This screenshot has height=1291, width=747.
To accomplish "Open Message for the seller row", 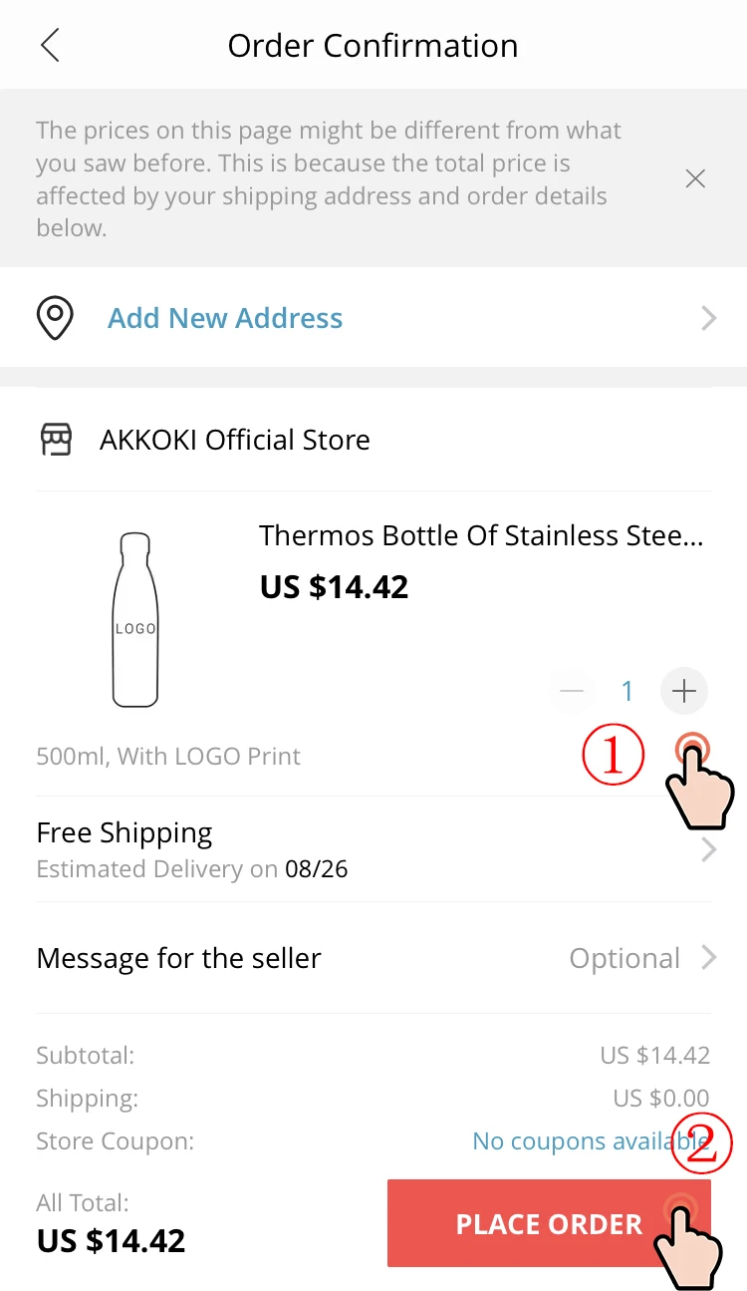I will 179,958.
